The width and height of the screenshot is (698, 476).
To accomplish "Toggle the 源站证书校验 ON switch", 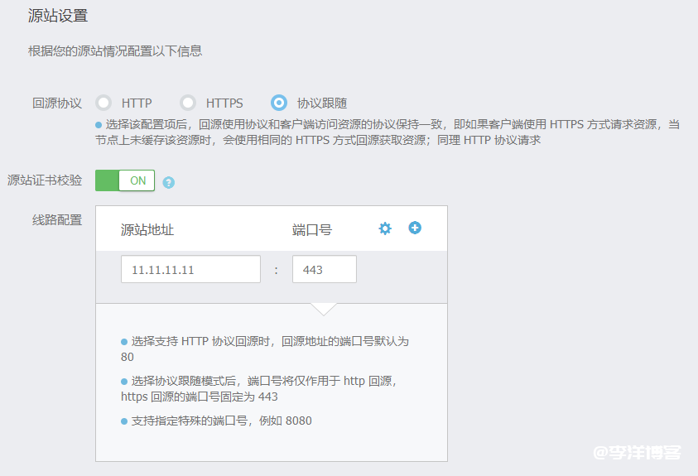I will click(125, 180).
